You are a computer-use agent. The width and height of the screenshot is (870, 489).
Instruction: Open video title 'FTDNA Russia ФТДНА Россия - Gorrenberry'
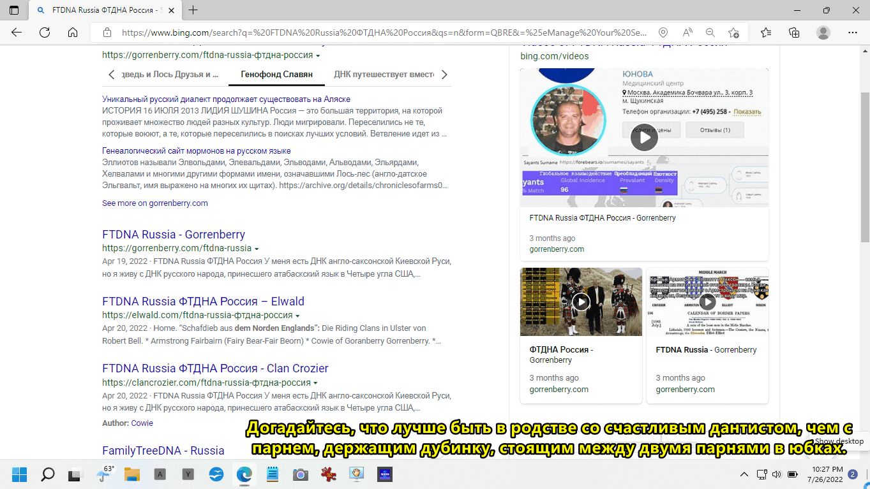[x=603, y=218]
